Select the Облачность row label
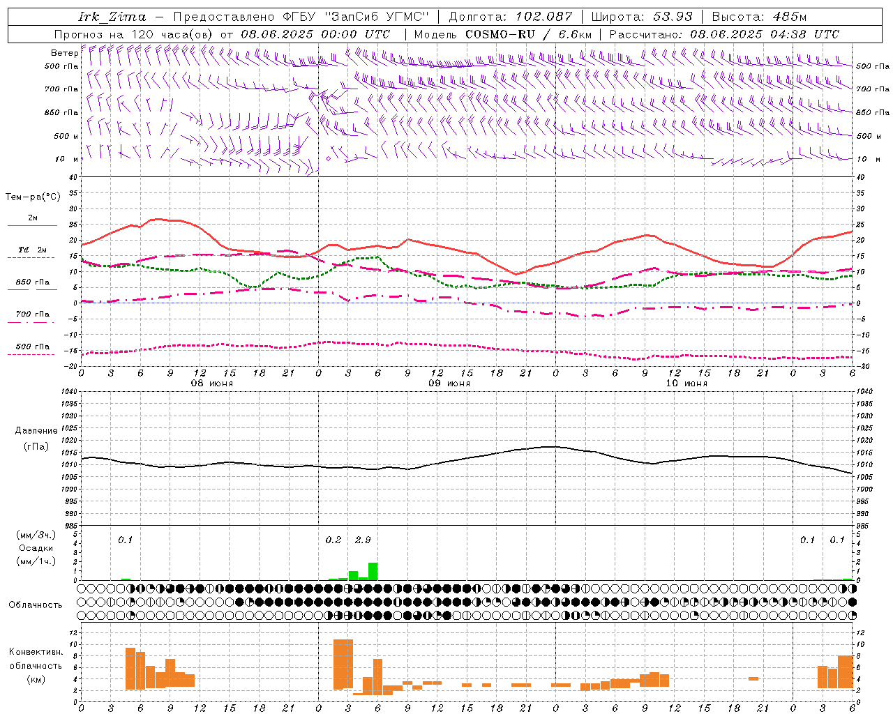This screenshot has width=893, height=714. pos(36,605)
